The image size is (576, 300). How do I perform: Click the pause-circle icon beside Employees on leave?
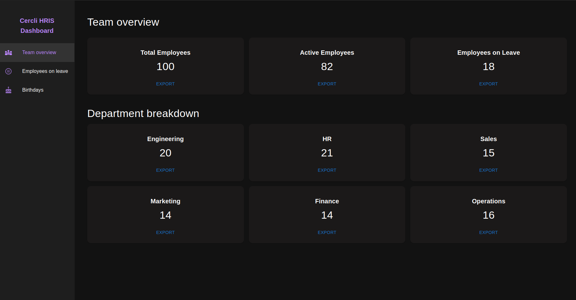click(8, 71)
